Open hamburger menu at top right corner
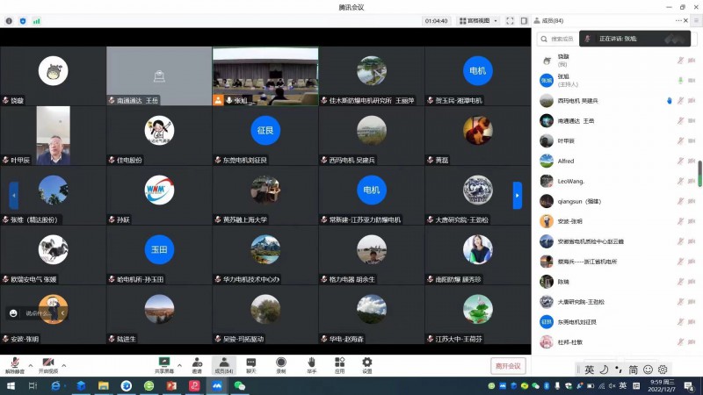703x395 pixels. 696,20
